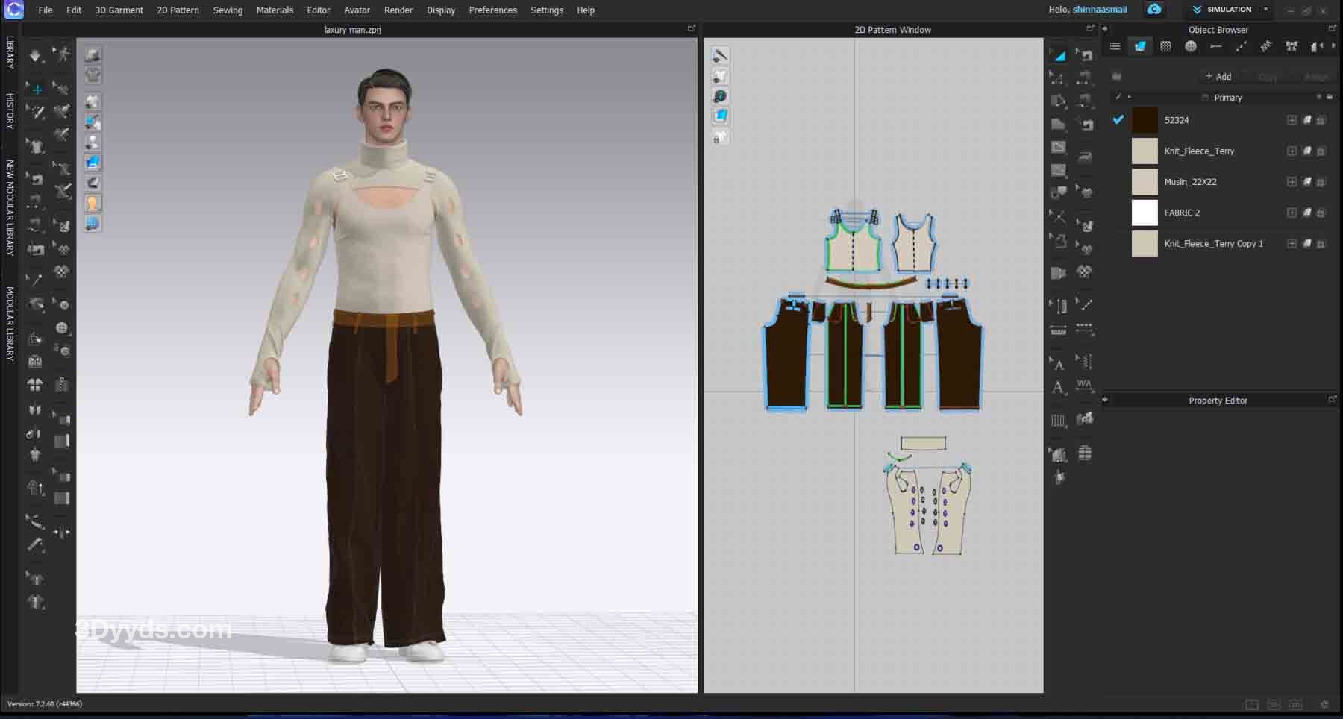The image size is (1343, 719).
Task: Open the Materials menu
Action: tap(275, 10)
